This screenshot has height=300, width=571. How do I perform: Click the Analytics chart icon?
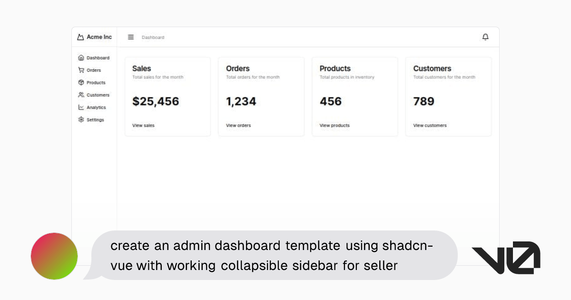(x=81, y=108)
